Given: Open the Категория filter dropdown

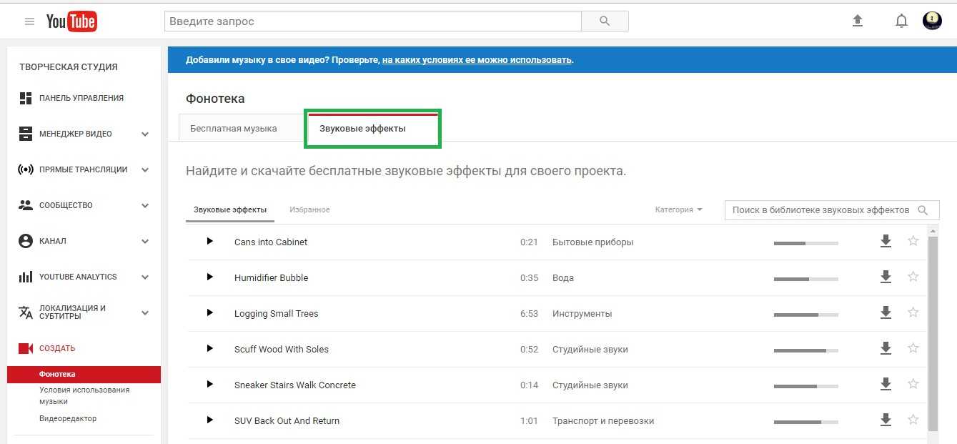Looking at the screenshot, I should coord(678,209).
